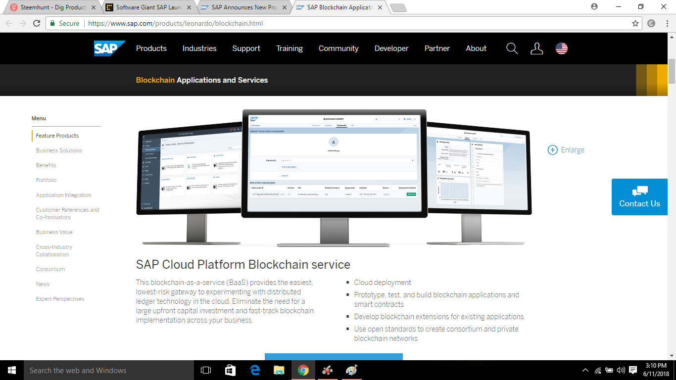The width and height of the screenshot is (676, 380).
Task: Click the Enlarge text link
Action: (x=573, y=150)
